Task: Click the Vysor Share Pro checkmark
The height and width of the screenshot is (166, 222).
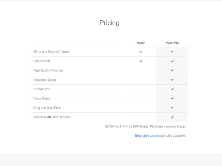Action: click(x=172, y=98)
